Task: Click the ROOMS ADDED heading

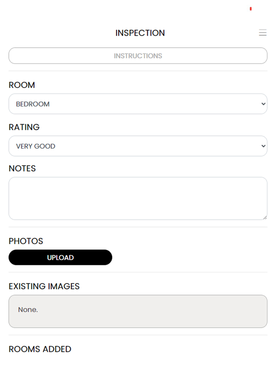Action: [x=40, y=349]
